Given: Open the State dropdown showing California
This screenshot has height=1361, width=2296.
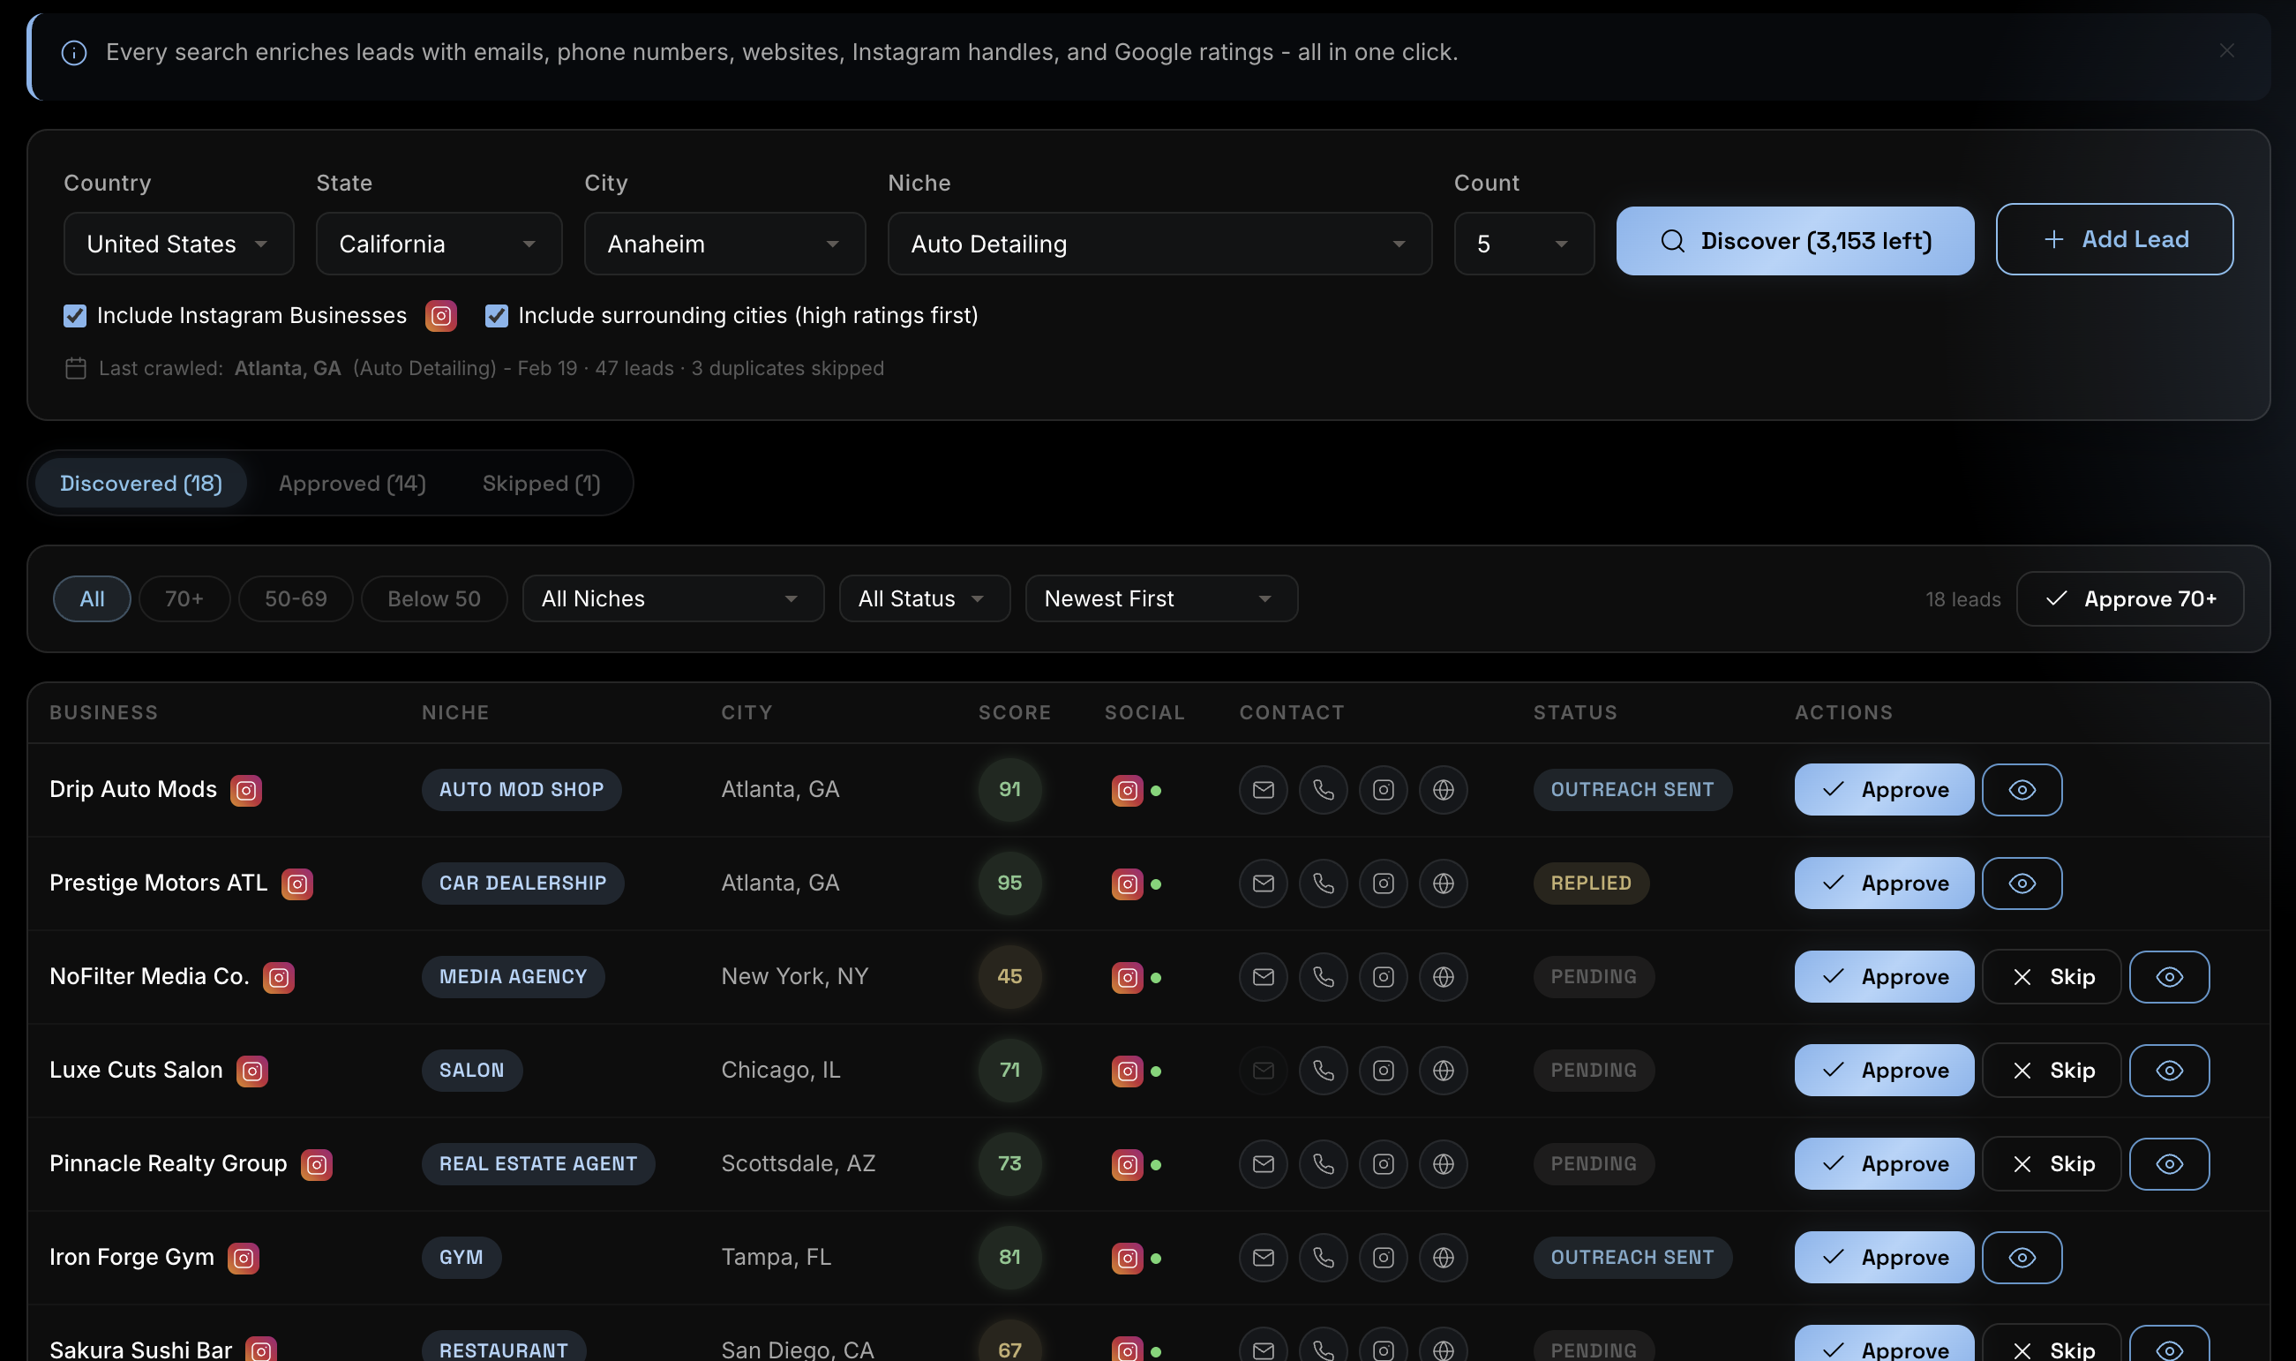Looking at the screenshot, I should pos(439,243).
